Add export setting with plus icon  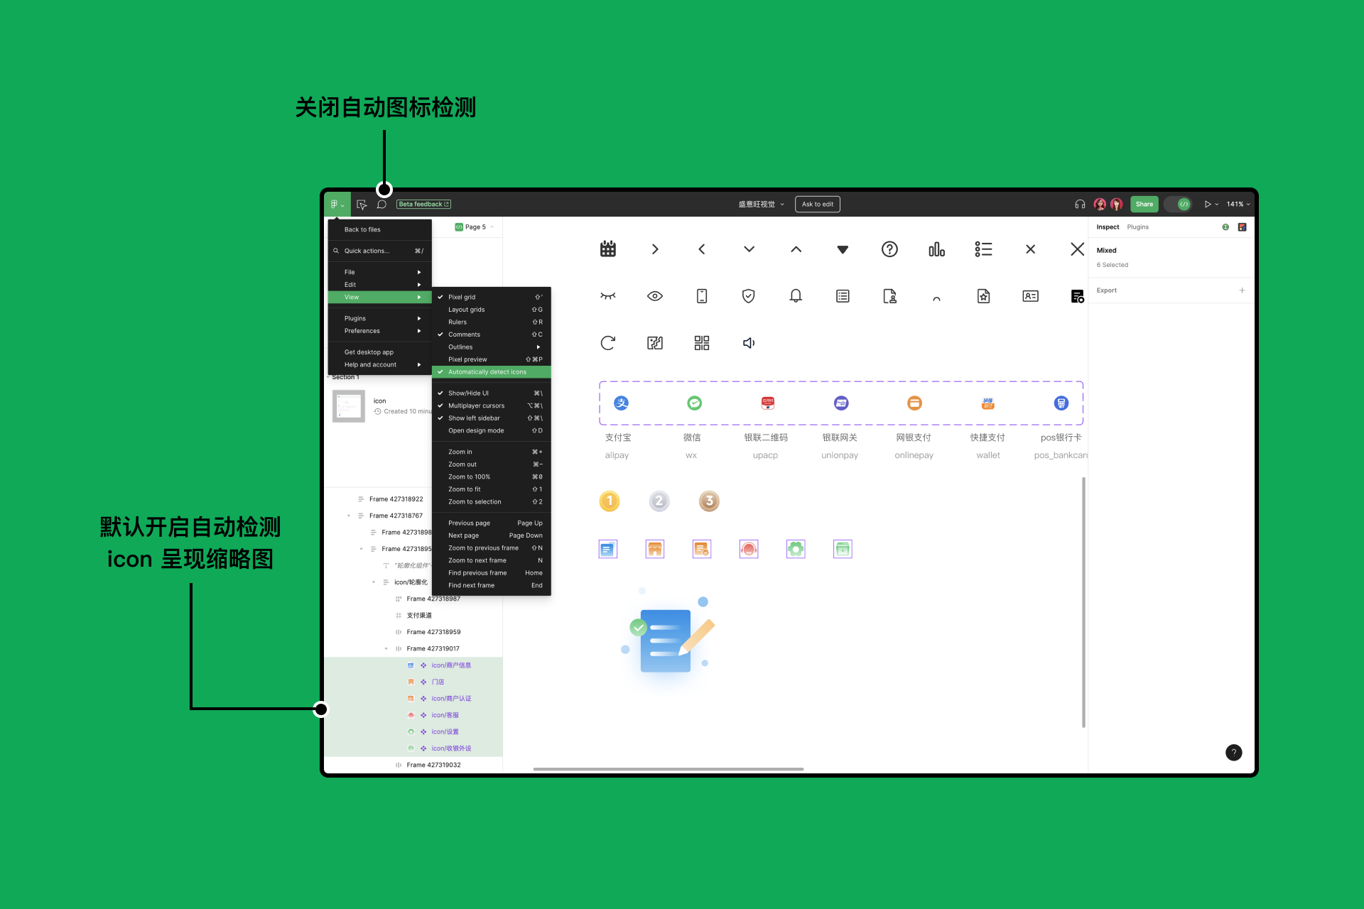point(1242,290)
